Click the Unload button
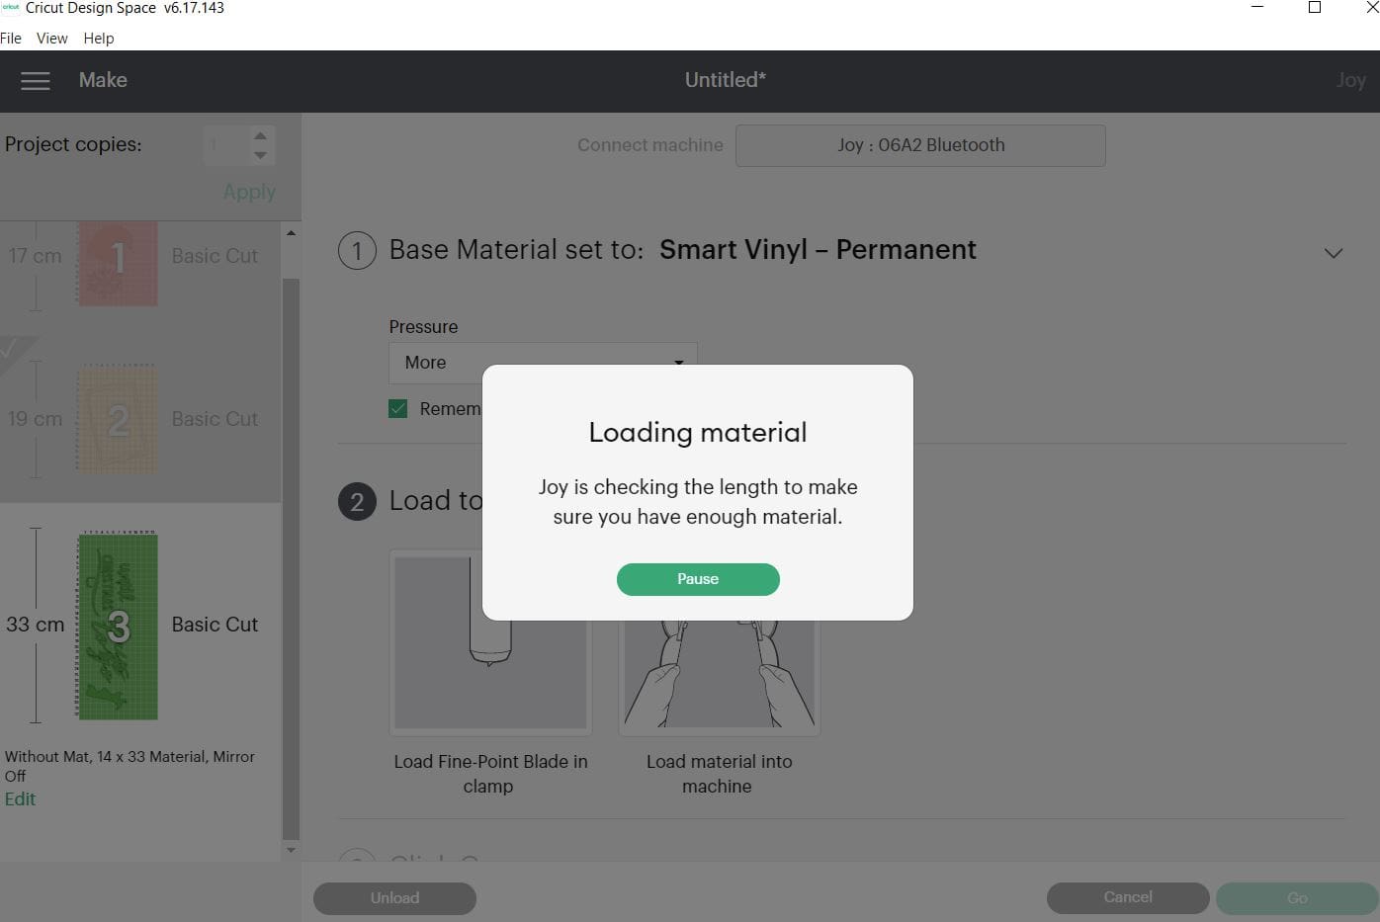 tap(394, 898)
